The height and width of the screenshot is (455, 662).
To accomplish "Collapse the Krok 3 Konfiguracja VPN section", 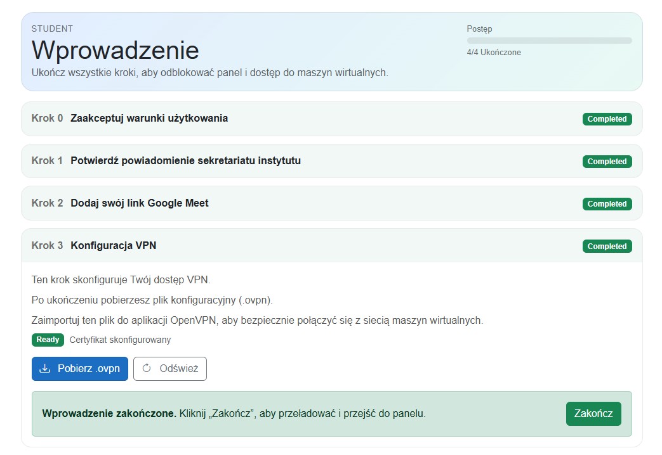I will pos(114,246).
